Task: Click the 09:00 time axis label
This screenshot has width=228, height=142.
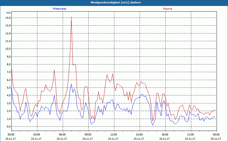Action: click(x=88, y=135)
